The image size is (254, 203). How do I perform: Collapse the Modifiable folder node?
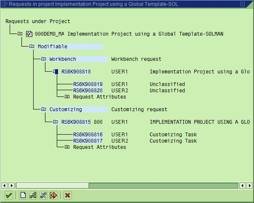[x=32, y=46]
